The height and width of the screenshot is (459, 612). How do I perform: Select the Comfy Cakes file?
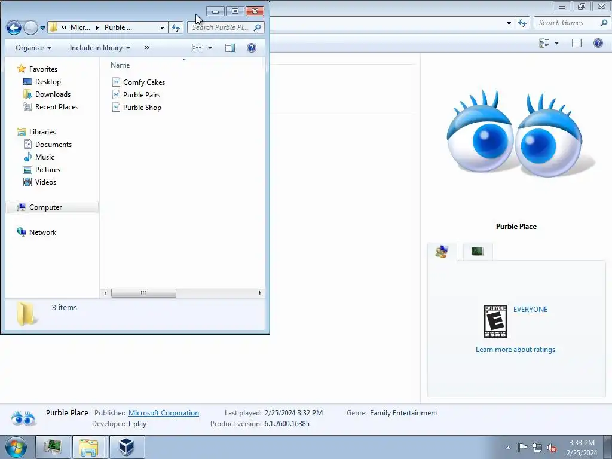pyautogui.click(x=143, y=82)
